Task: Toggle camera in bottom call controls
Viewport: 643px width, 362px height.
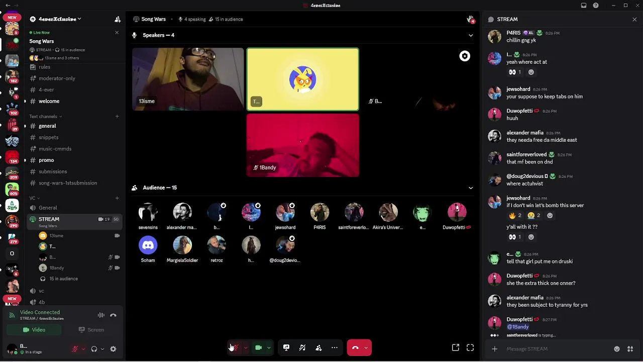Action: 258,347
